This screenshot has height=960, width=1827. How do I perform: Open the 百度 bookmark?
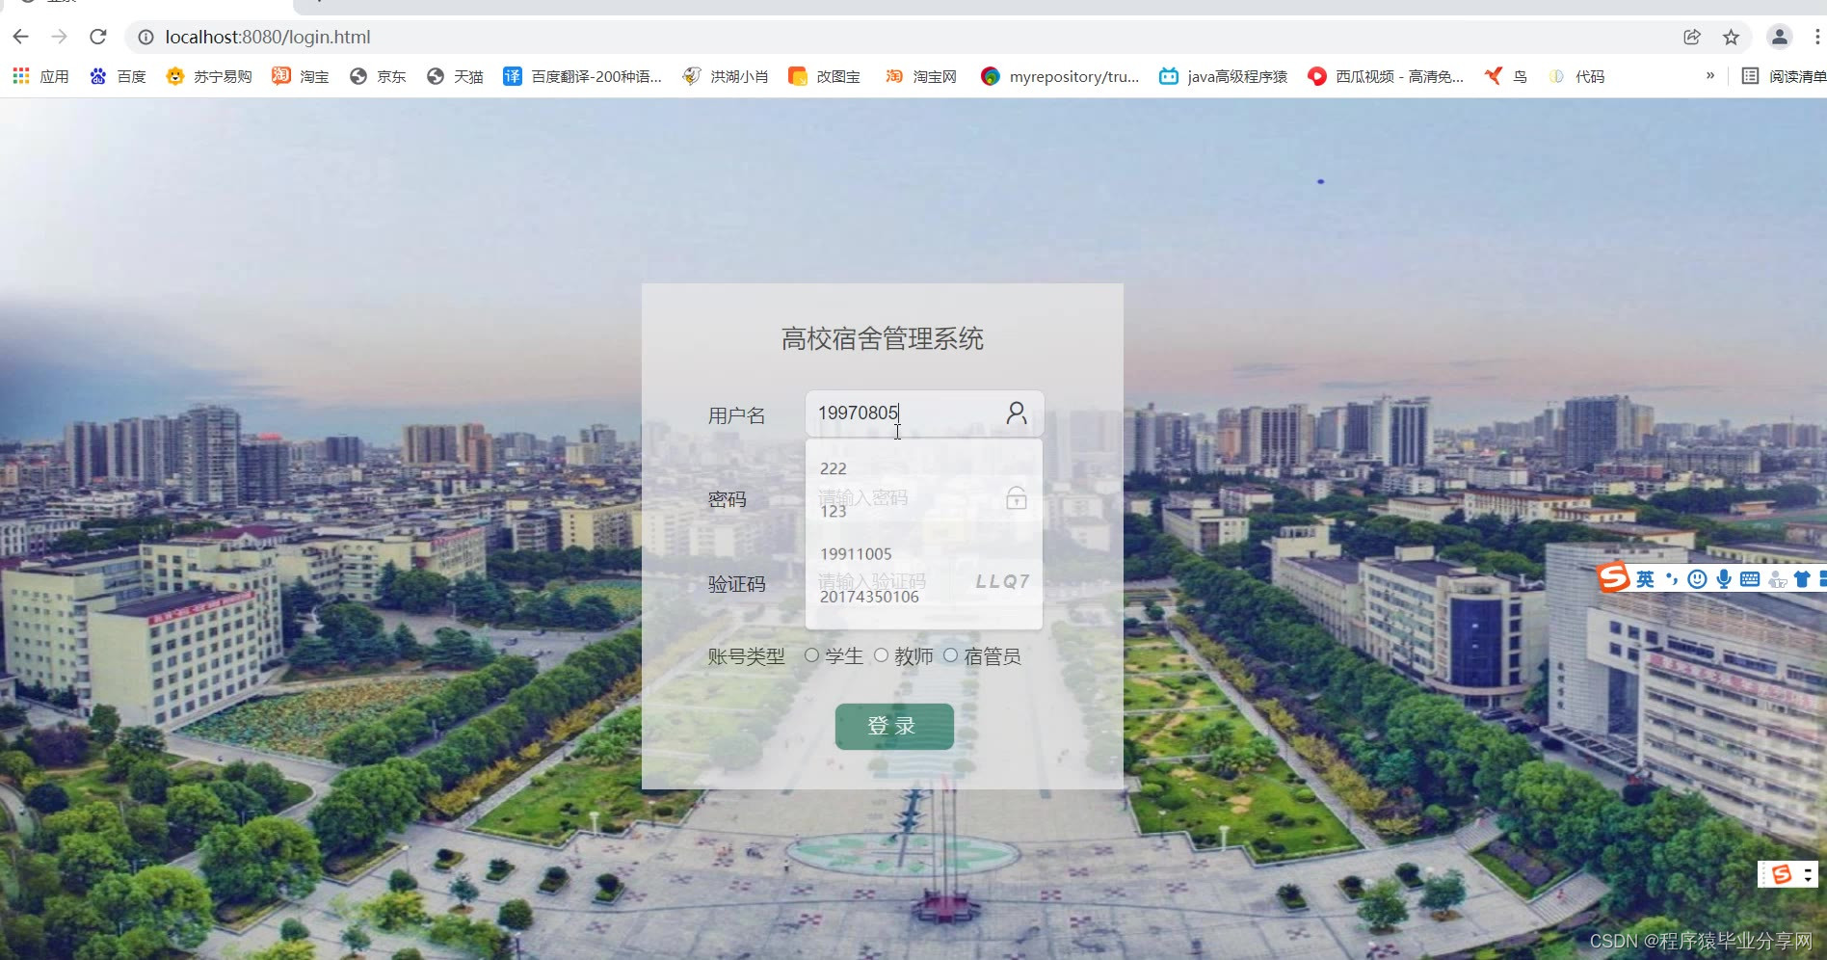[118, 76]
